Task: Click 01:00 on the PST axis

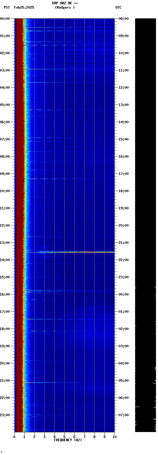Action: coord(5,36)
